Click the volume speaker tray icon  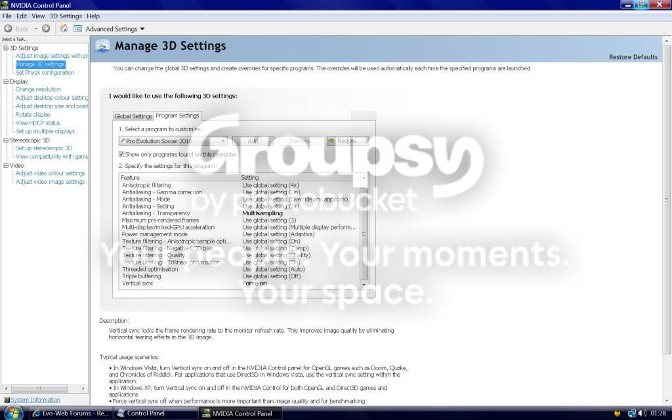(x=642, y=413)
